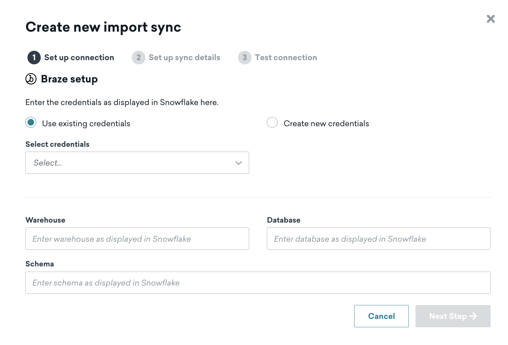Click the chevron in credentials dropdown
This screenshot has height=345, width=508.
[x=238, y=163]
